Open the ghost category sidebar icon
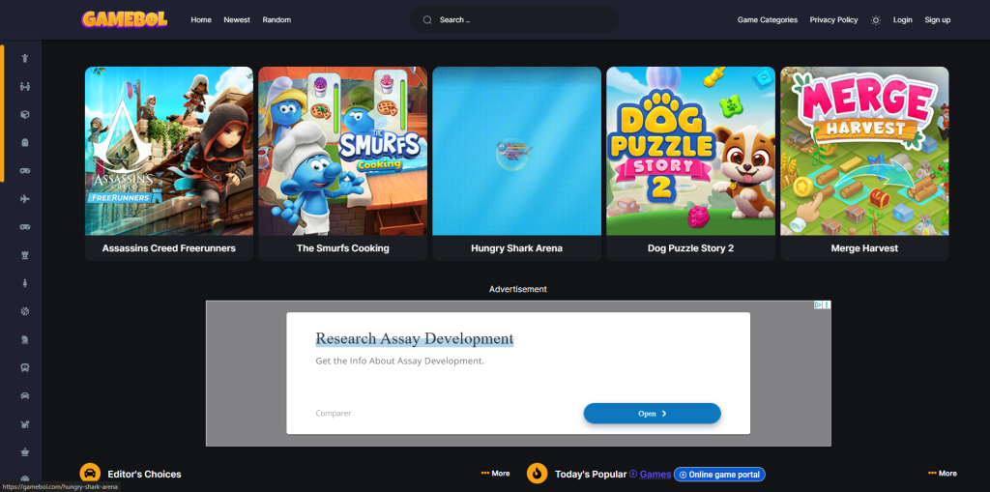The width and height of the screenshot is (990, 492). tap(25, 143)
